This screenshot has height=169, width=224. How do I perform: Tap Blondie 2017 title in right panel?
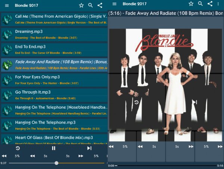tap(134, 4)
